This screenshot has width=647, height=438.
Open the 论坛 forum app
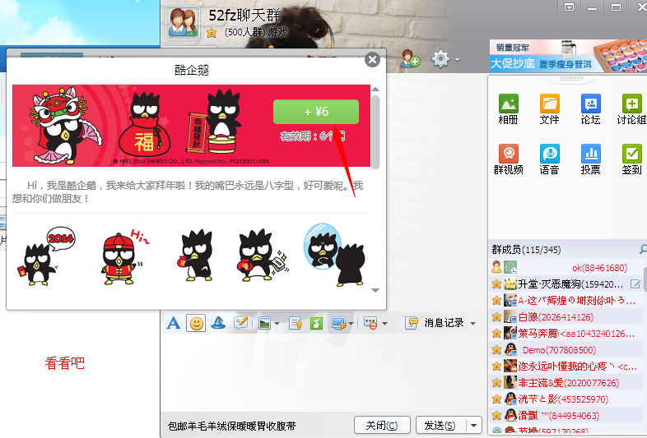click(x=590, y=108)
